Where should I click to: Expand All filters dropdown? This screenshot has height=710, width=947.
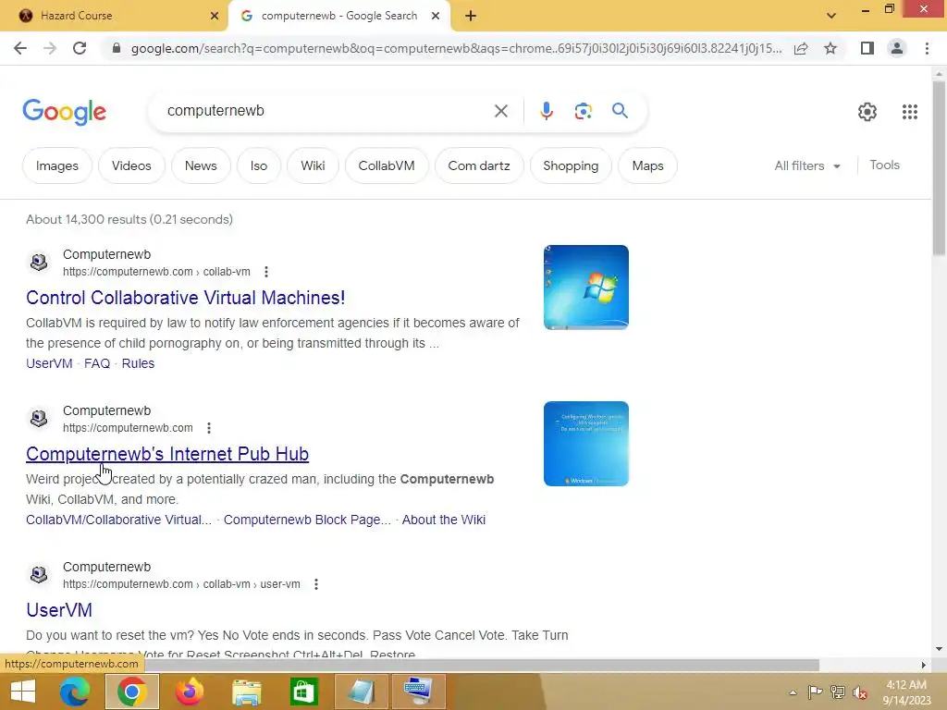(x=807, y=165)
